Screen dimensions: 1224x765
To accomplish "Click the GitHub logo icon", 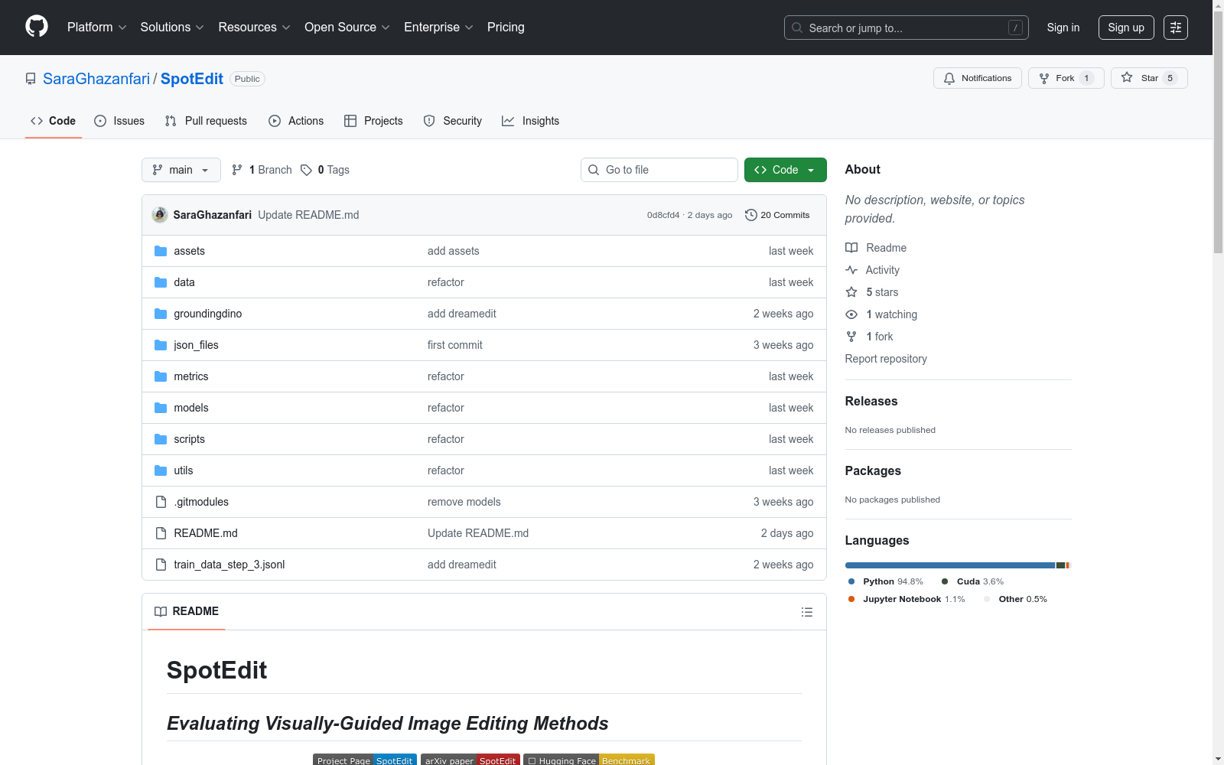I will [37, 27].
